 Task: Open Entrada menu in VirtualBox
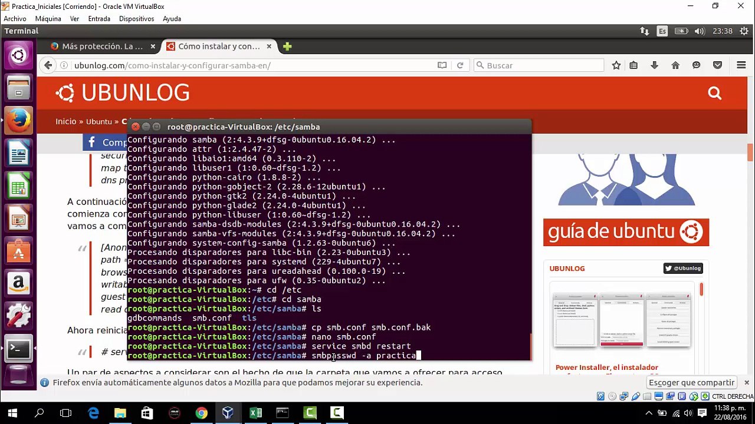(x=99, y=19)
